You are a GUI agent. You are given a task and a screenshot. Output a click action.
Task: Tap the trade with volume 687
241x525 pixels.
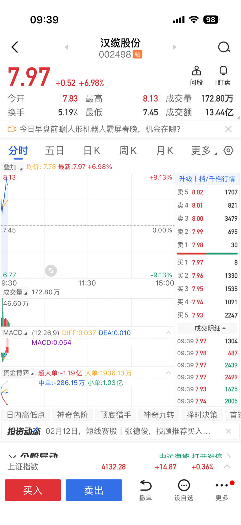207,353
